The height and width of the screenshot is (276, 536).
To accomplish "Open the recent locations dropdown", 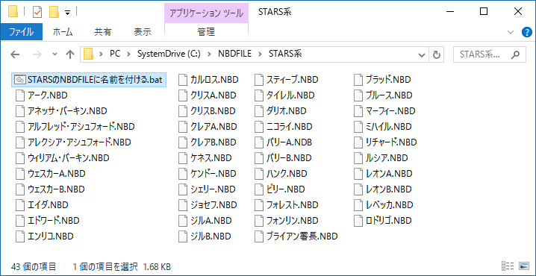I will [x=54, y=54].
